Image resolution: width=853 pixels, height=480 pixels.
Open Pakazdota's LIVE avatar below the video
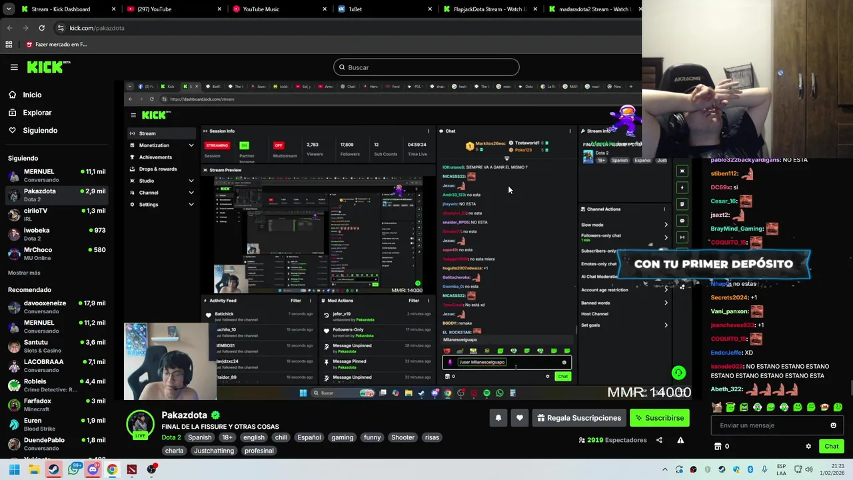pyautogui.click(x=140, y=425)
